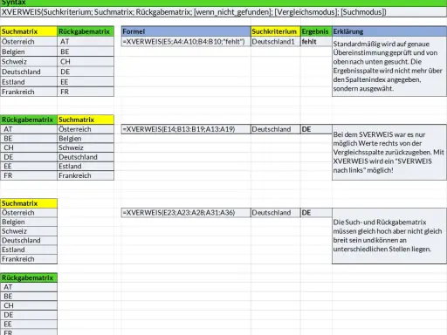The width and height of the screenshot is (447, 335).
Task: Click the blue Formel column header
Action: click(x=186, y=31)
